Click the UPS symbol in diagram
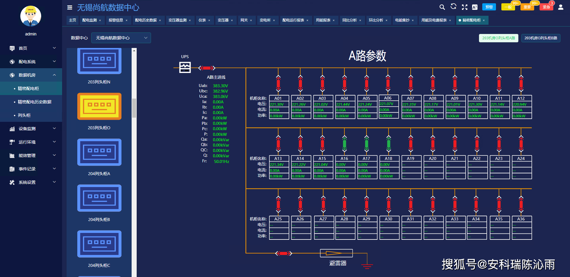570x277 pixels. [x=185, y=67]
